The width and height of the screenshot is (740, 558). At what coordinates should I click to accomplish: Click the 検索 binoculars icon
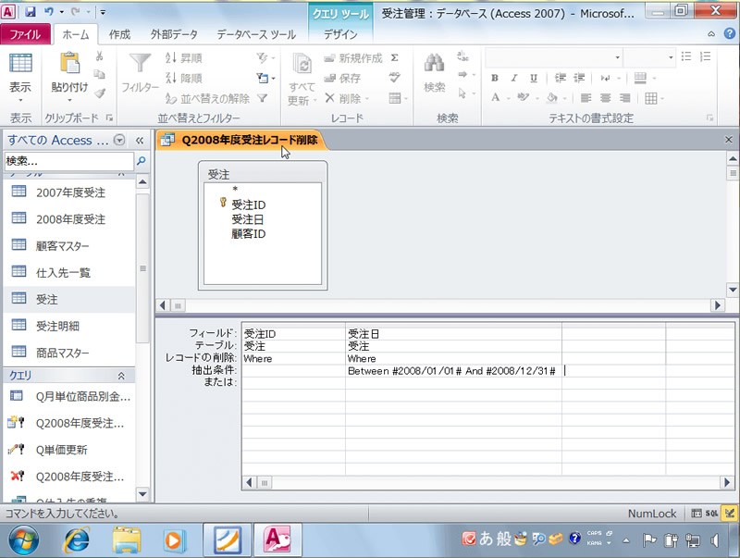pos(434,63)
